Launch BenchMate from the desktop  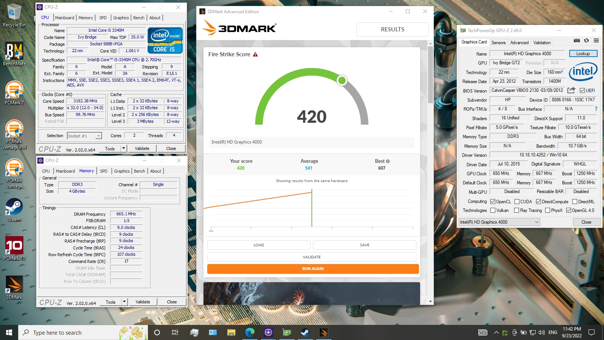point(14,54)
